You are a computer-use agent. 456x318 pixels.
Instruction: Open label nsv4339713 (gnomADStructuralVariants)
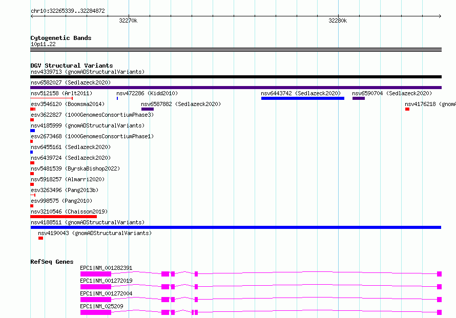(x=88, y=72)
